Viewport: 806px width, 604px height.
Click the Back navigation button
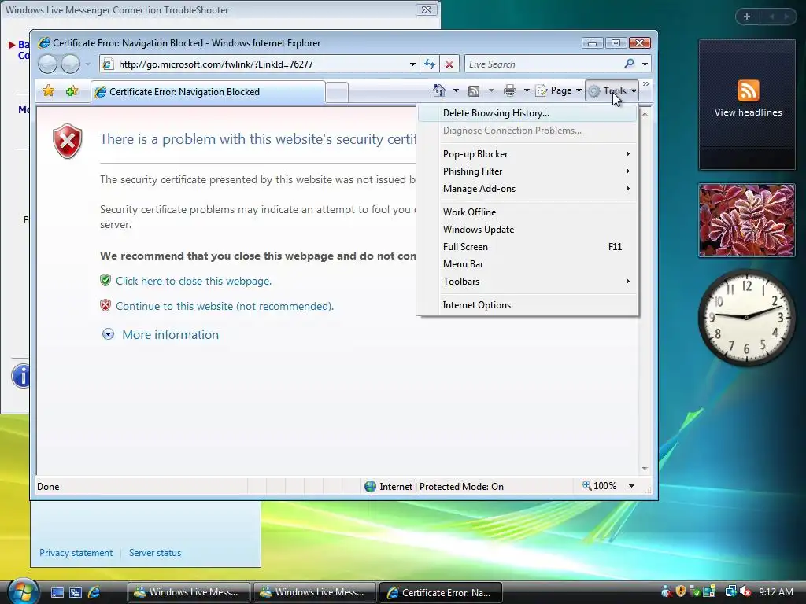(x=48, y=64)
